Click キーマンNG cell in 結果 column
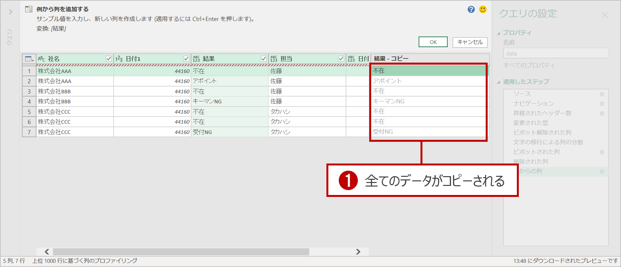The height and width of the screenshot is (267, 621). (x=230, y=102)
